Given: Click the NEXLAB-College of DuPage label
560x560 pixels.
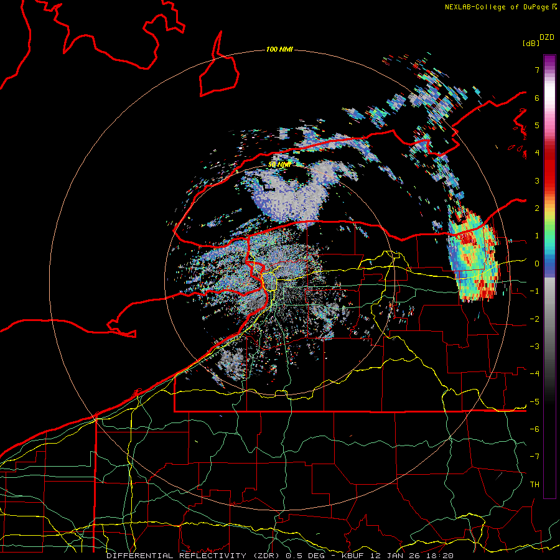Looking at the screenshot, I should tap(500, 7).
